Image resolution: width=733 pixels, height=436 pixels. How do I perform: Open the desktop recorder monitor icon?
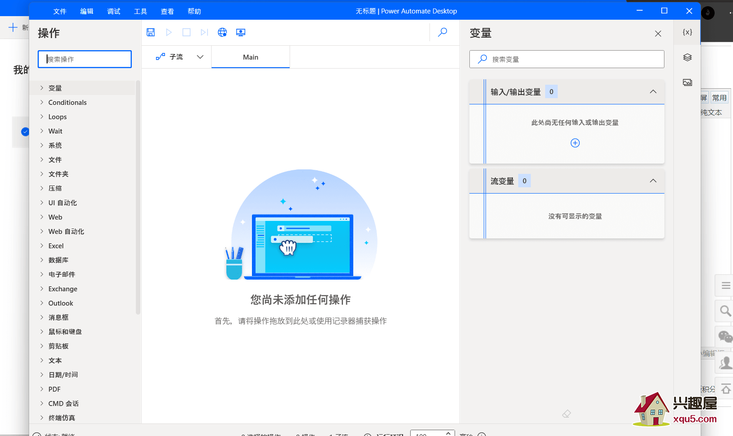(241, 32)
